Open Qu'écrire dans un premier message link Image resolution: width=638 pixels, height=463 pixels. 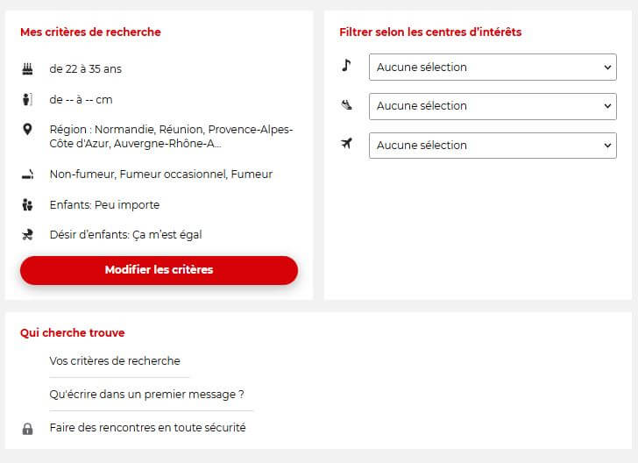[x=146, y=394]
